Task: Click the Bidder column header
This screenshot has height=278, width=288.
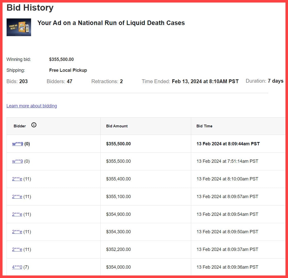Action: [20, 126]
